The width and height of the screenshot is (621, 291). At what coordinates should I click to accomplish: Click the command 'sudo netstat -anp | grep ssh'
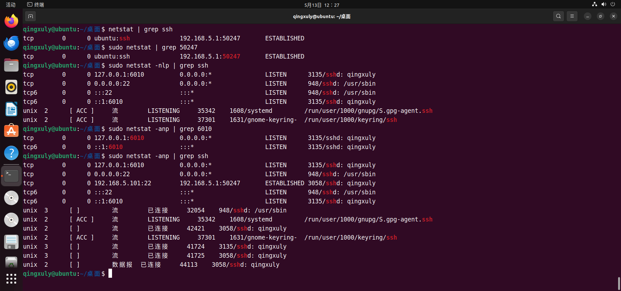pos(158,156)
